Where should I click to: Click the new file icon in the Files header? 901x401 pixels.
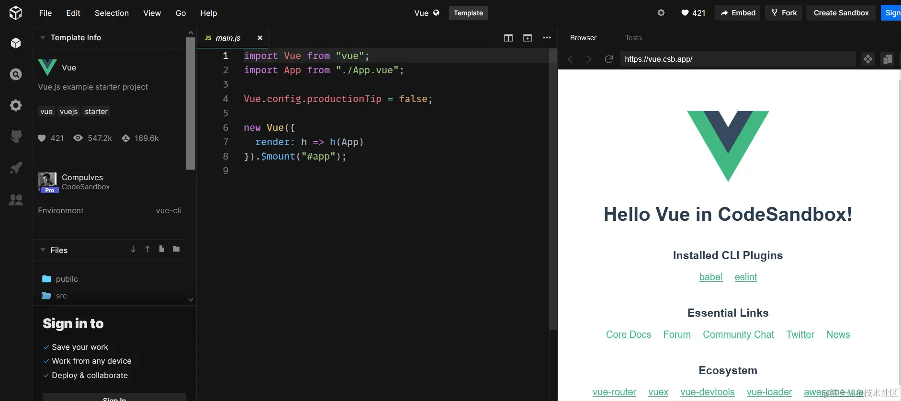tap(162, 249)
